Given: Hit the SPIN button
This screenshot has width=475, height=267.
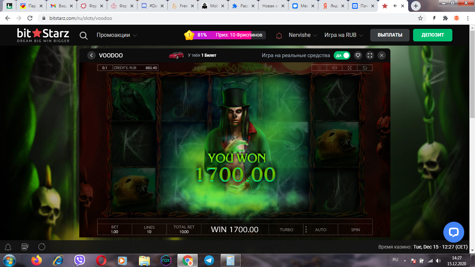Looking at the screenshot, I should (x=355, y=230).
